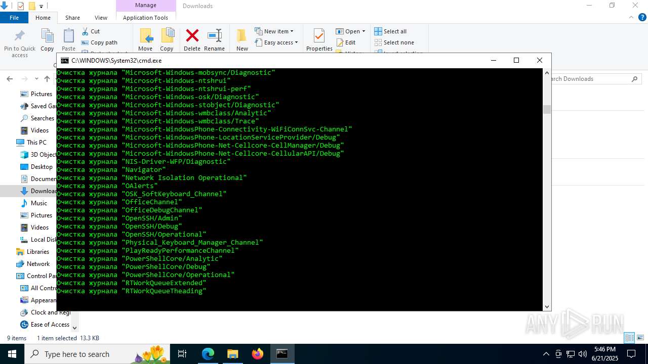Click the Microsoft Edge taskbar icon
Viewport: 648px width, 364px height.
(208, 354)
